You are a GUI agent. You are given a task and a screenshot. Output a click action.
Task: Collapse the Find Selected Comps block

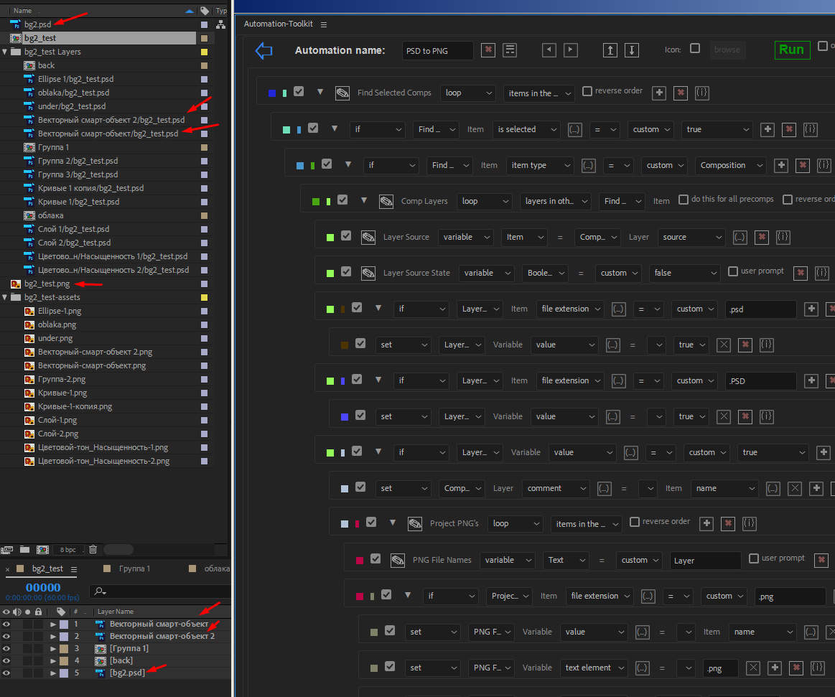coord(320,92)
